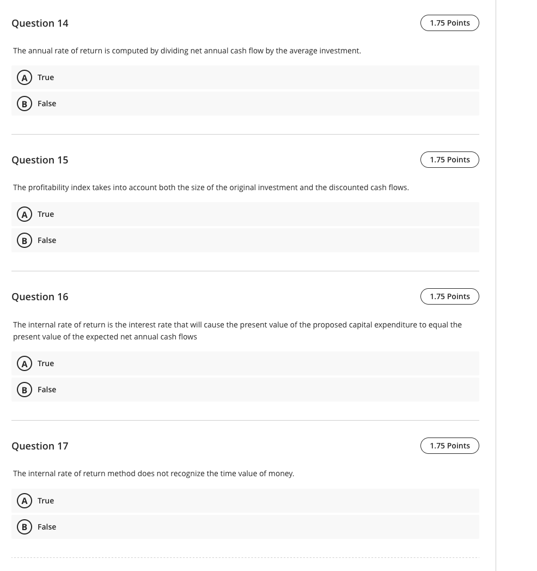Image resolution: width=537 pixels, height=571 pixels.
Task: Choose False for Question 15
Action: pyautogui.click(x=245, y=240)
